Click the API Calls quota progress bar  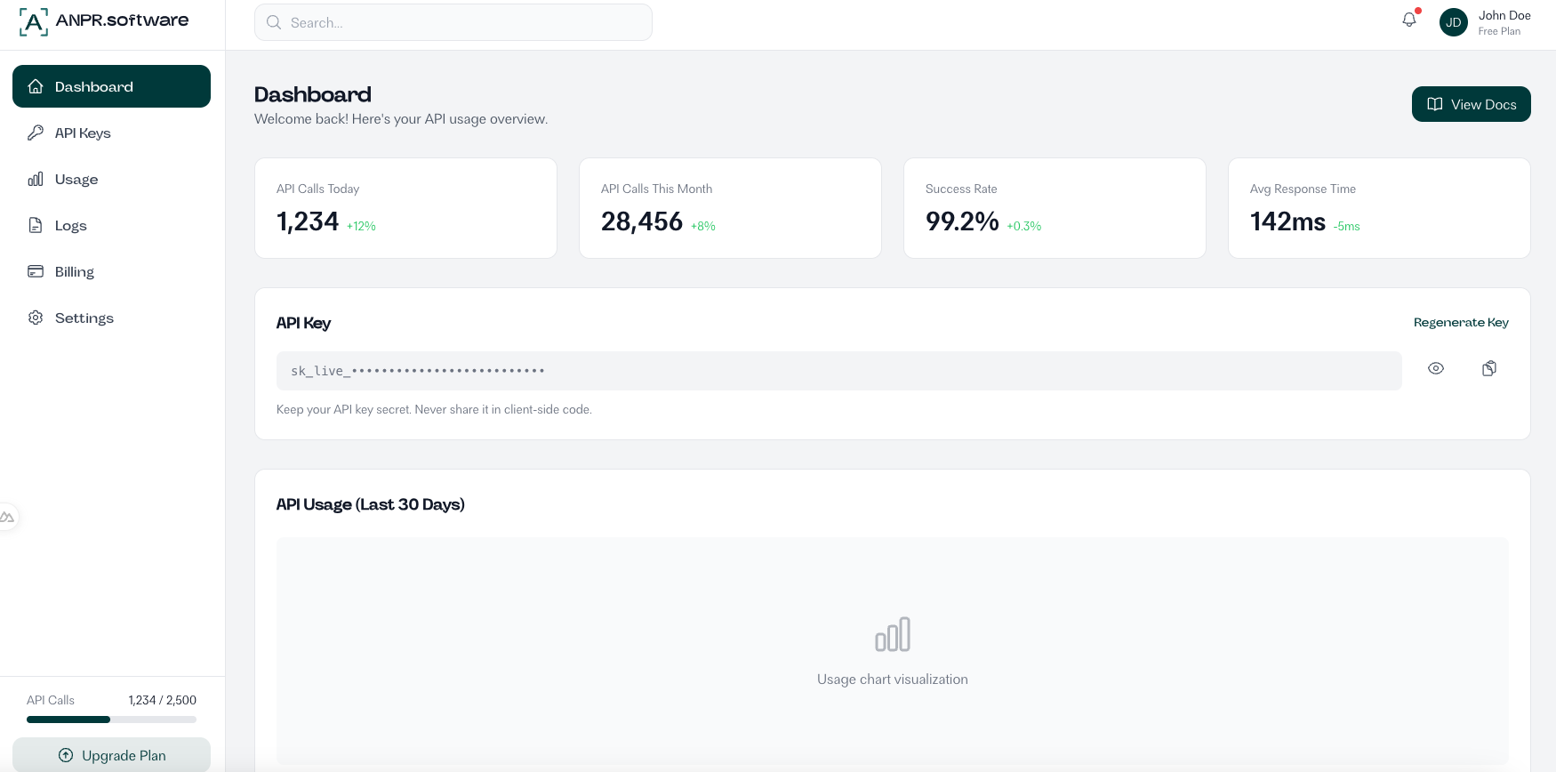pos(111,720)
